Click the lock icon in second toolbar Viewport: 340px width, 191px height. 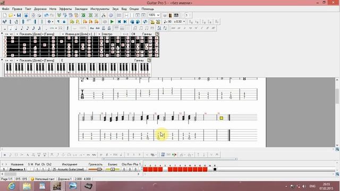pyautogui.click(x=64, y=22)
